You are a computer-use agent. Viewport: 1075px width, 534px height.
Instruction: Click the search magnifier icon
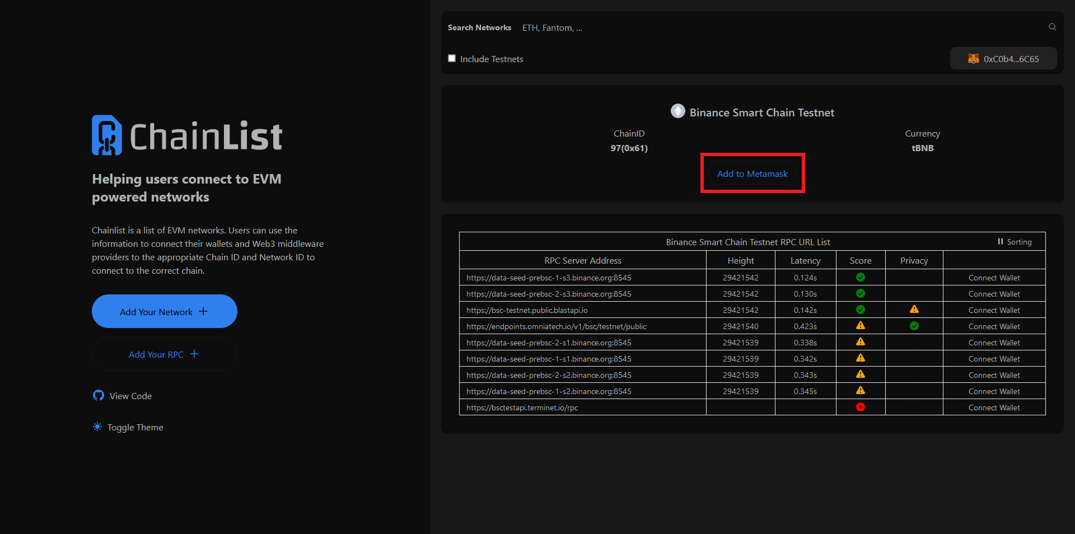(1052, 27)
